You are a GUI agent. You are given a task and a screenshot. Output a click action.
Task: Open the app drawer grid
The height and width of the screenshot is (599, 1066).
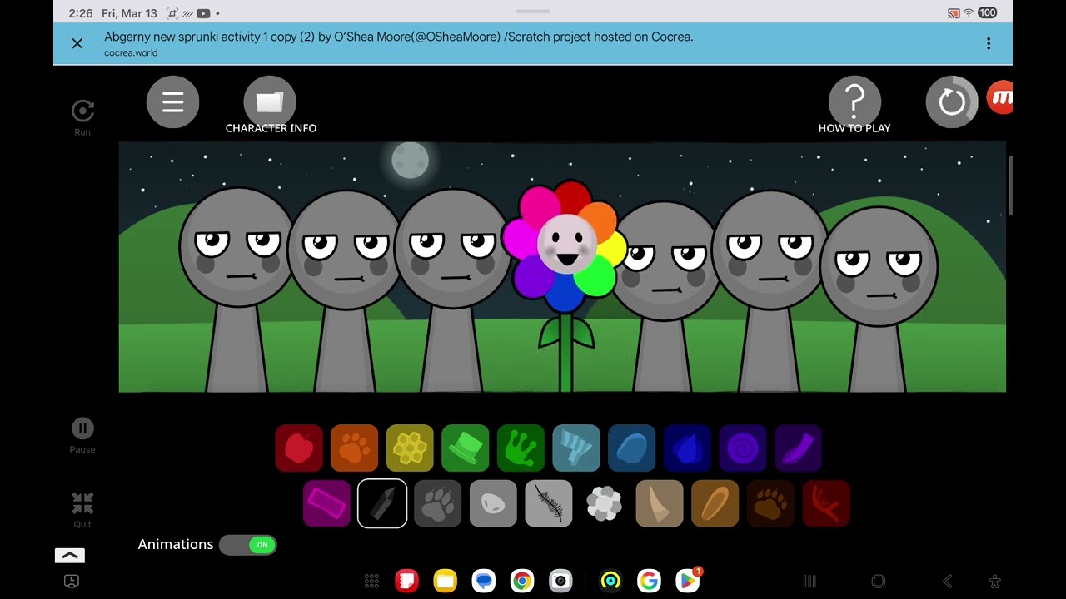pyautogui.click(x=371, y=581)
